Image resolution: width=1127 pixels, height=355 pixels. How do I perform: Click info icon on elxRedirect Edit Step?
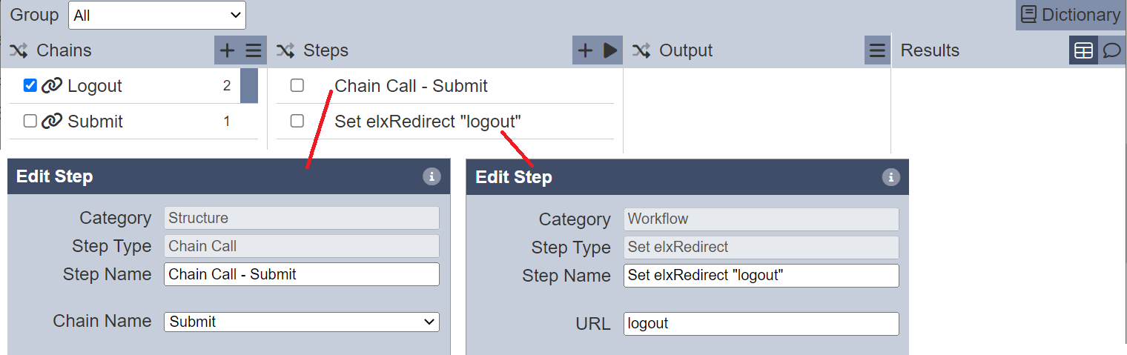pyautogui.click(x=890, y=177)
